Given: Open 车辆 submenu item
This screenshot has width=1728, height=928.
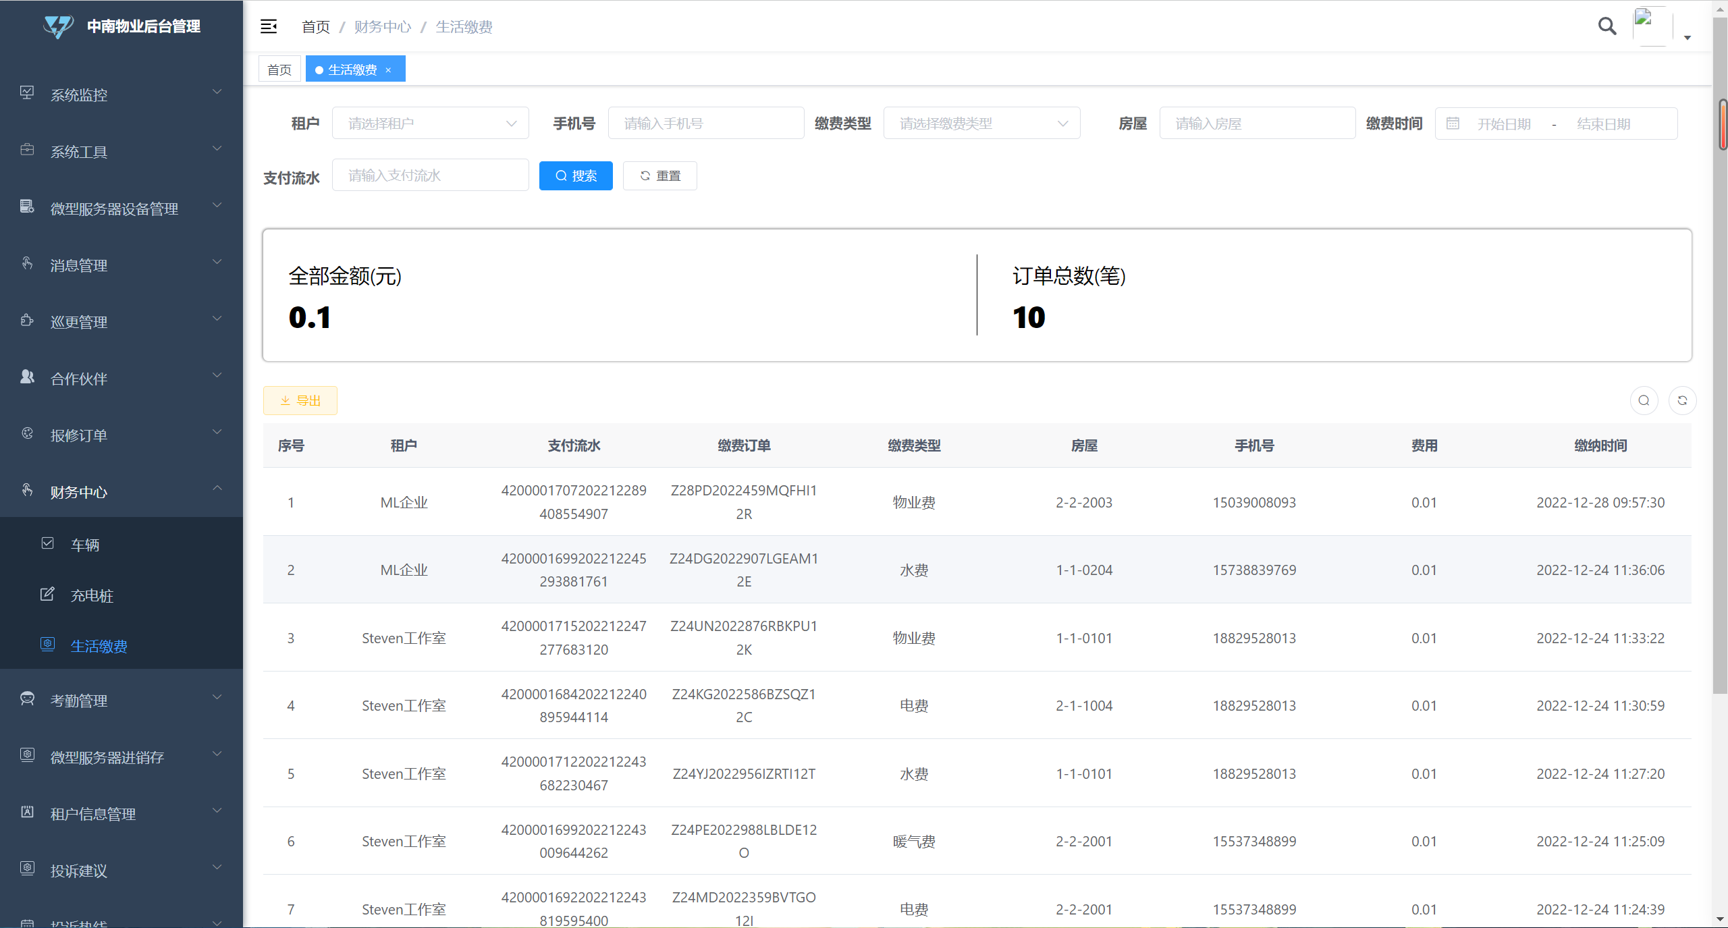Looking at the screenshot, I should click(x=122, y=544).
